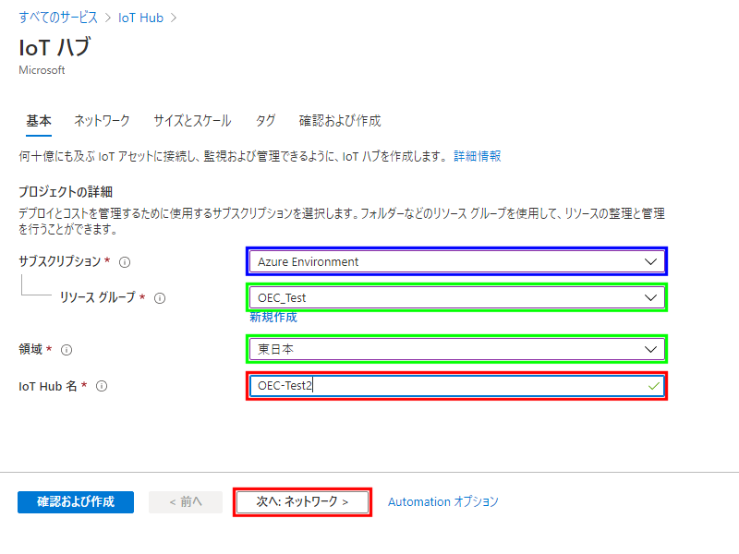
Task: Select the 基本 tab
Action: click(39, 121)
